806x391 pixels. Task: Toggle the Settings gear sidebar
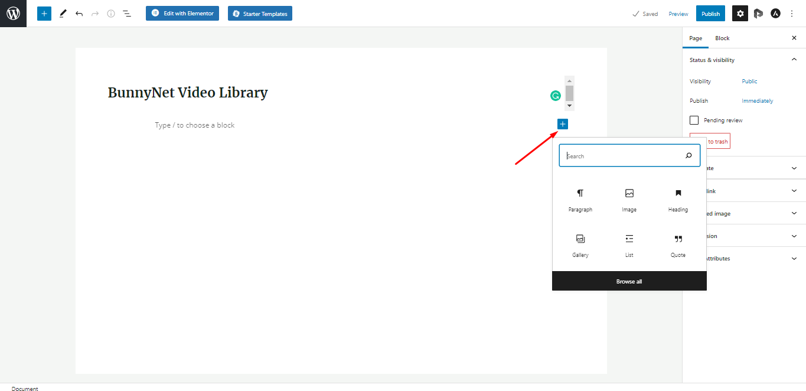coord(740,14)
